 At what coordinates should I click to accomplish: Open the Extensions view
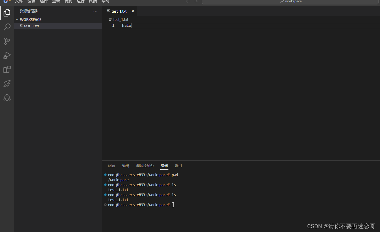(x=7, y=69)
